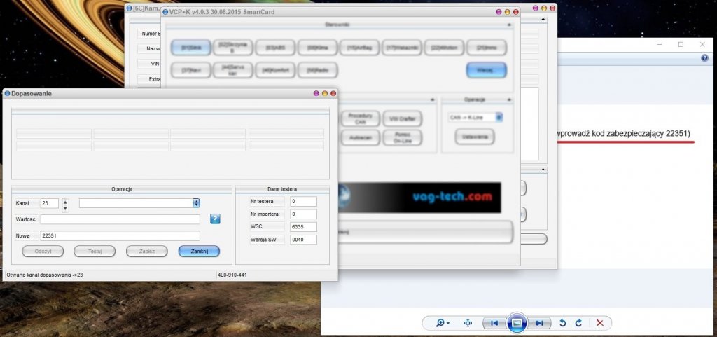Viewport: 717px width, 337px height.
Task: Click the Kanal input field
Action: (50, 203)
